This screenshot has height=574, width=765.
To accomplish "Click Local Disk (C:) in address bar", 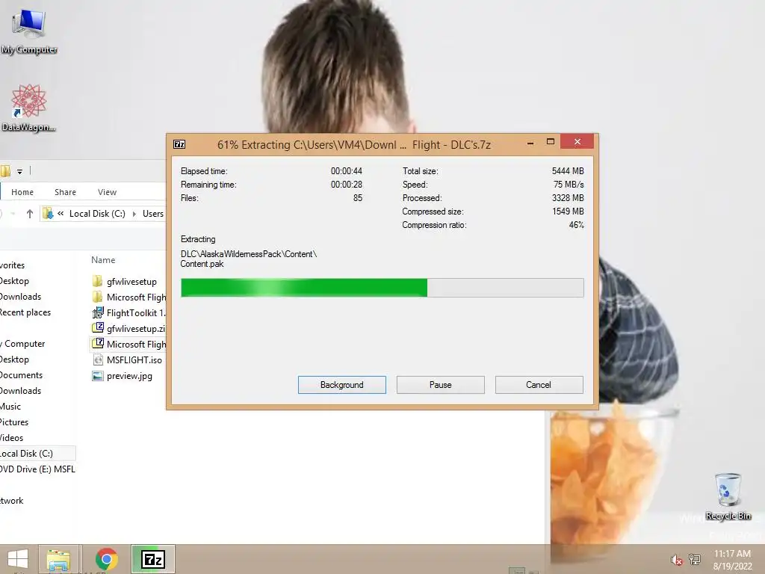I will (97, 213).
